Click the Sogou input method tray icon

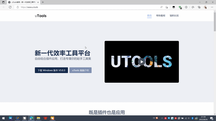[x=157, y=118]
